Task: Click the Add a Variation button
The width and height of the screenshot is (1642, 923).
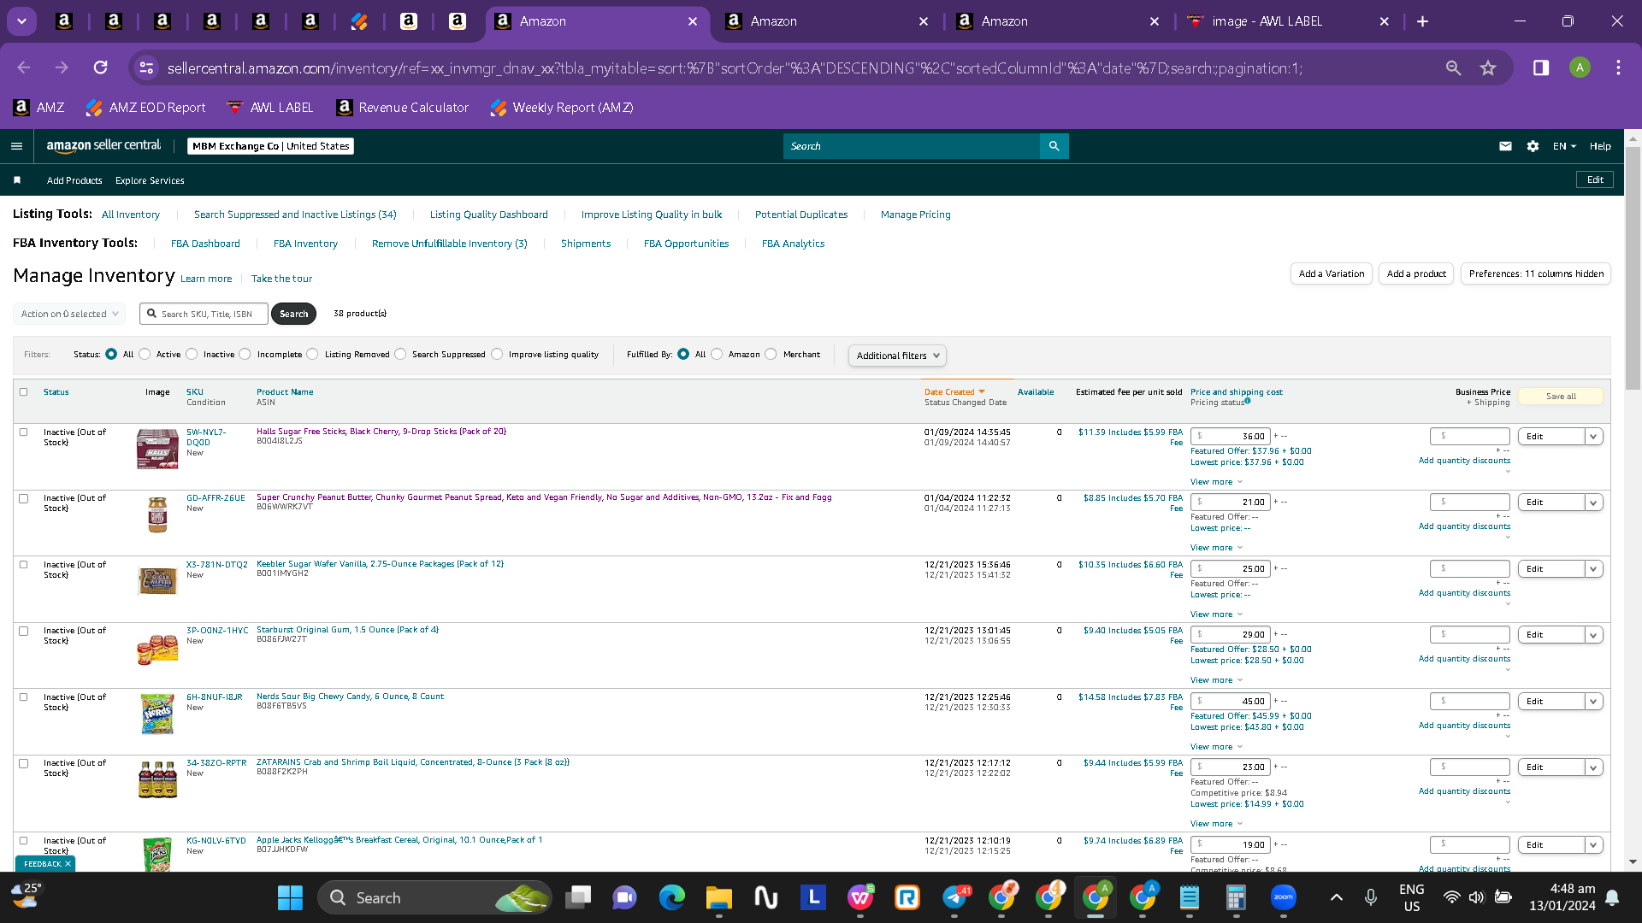Action: click(1331, 273)
